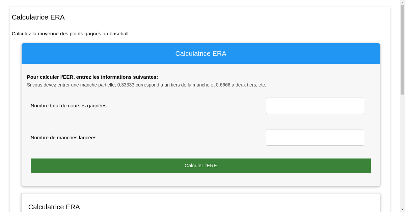The height and width of the screenshot is (212, 405).
Task: Click the "Nombre total de courses gagnées" label
Action: click(69, 106)
